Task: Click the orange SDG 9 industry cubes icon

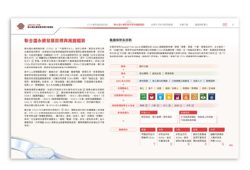Action: coord(186,97)
